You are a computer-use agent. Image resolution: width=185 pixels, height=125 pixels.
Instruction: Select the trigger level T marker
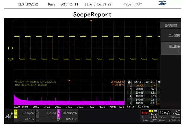coord(9,48)
